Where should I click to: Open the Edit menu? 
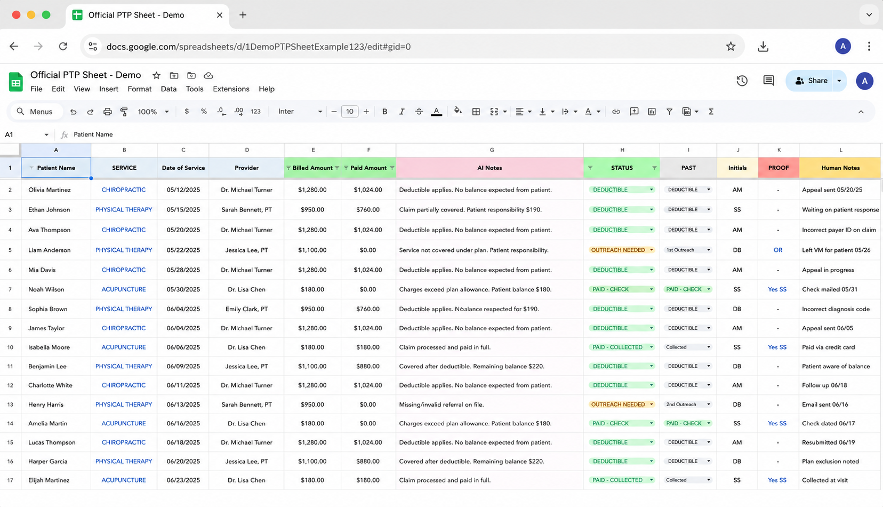click(58, 89)
